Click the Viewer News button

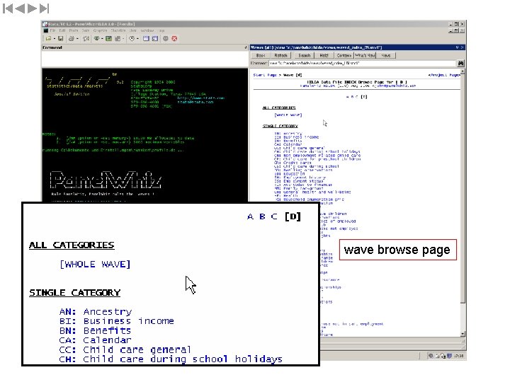click(386, 56)
